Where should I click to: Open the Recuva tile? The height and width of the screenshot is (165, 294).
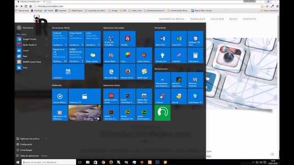tap(179, 97)
